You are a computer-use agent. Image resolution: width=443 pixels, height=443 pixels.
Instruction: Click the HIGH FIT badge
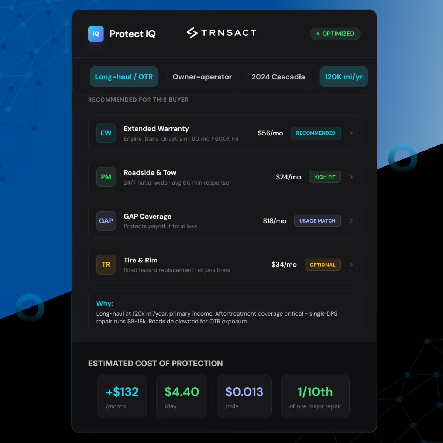[x=324, y=177]
